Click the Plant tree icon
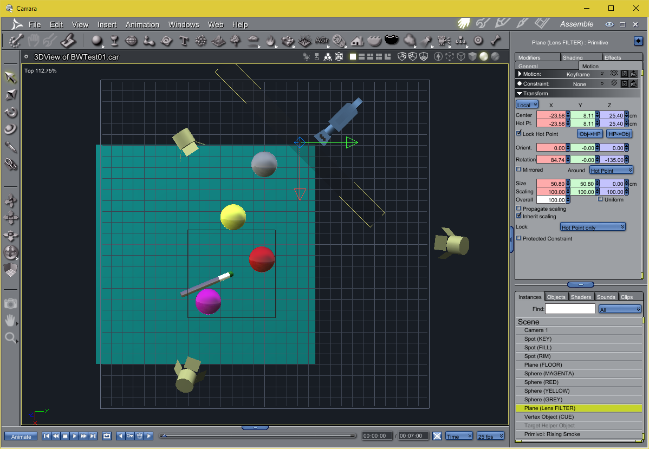This screenshot has width=649, height=449. pyautogui.click(x=235, y=41)
